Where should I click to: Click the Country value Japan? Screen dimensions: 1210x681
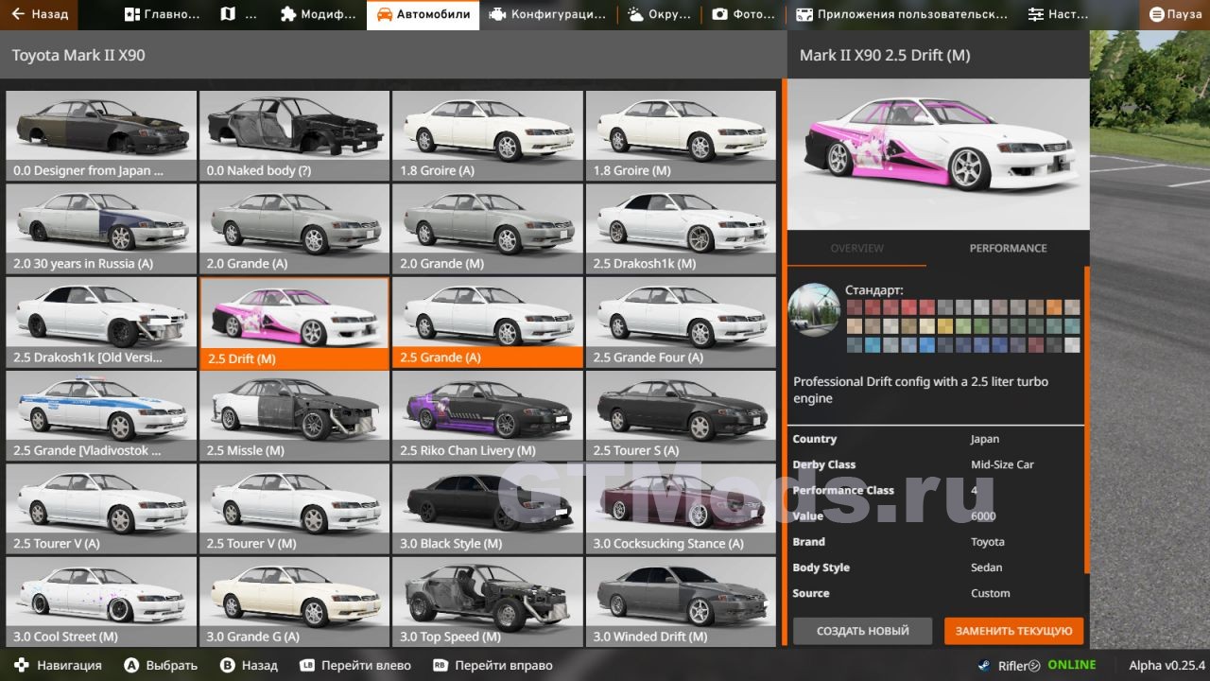pyautogui.click(x=984, y=439)
